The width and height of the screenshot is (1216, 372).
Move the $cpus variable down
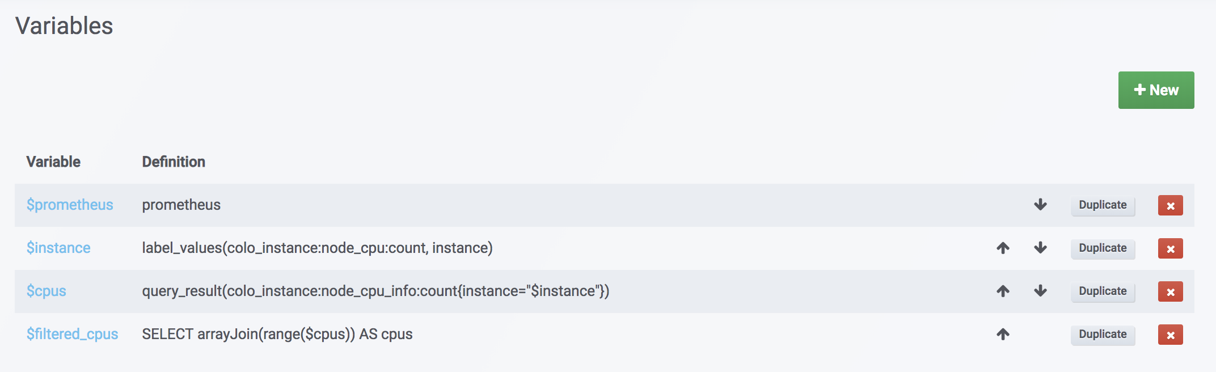click(1041, 291)
